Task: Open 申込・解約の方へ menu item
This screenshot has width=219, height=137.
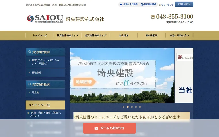Action: pos(180,35)
